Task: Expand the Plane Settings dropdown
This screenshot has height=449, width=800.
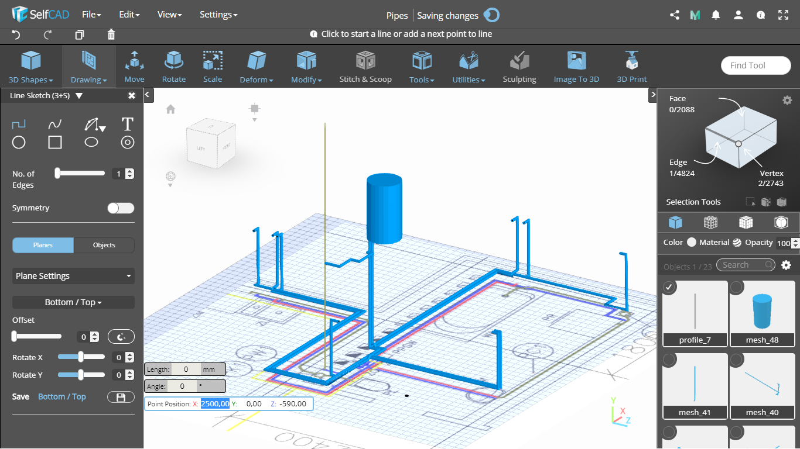Action: point(73,276)
